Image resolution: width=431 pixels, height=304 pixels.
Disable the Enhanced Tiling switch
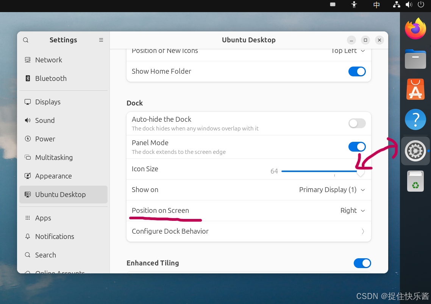point(362,263)
